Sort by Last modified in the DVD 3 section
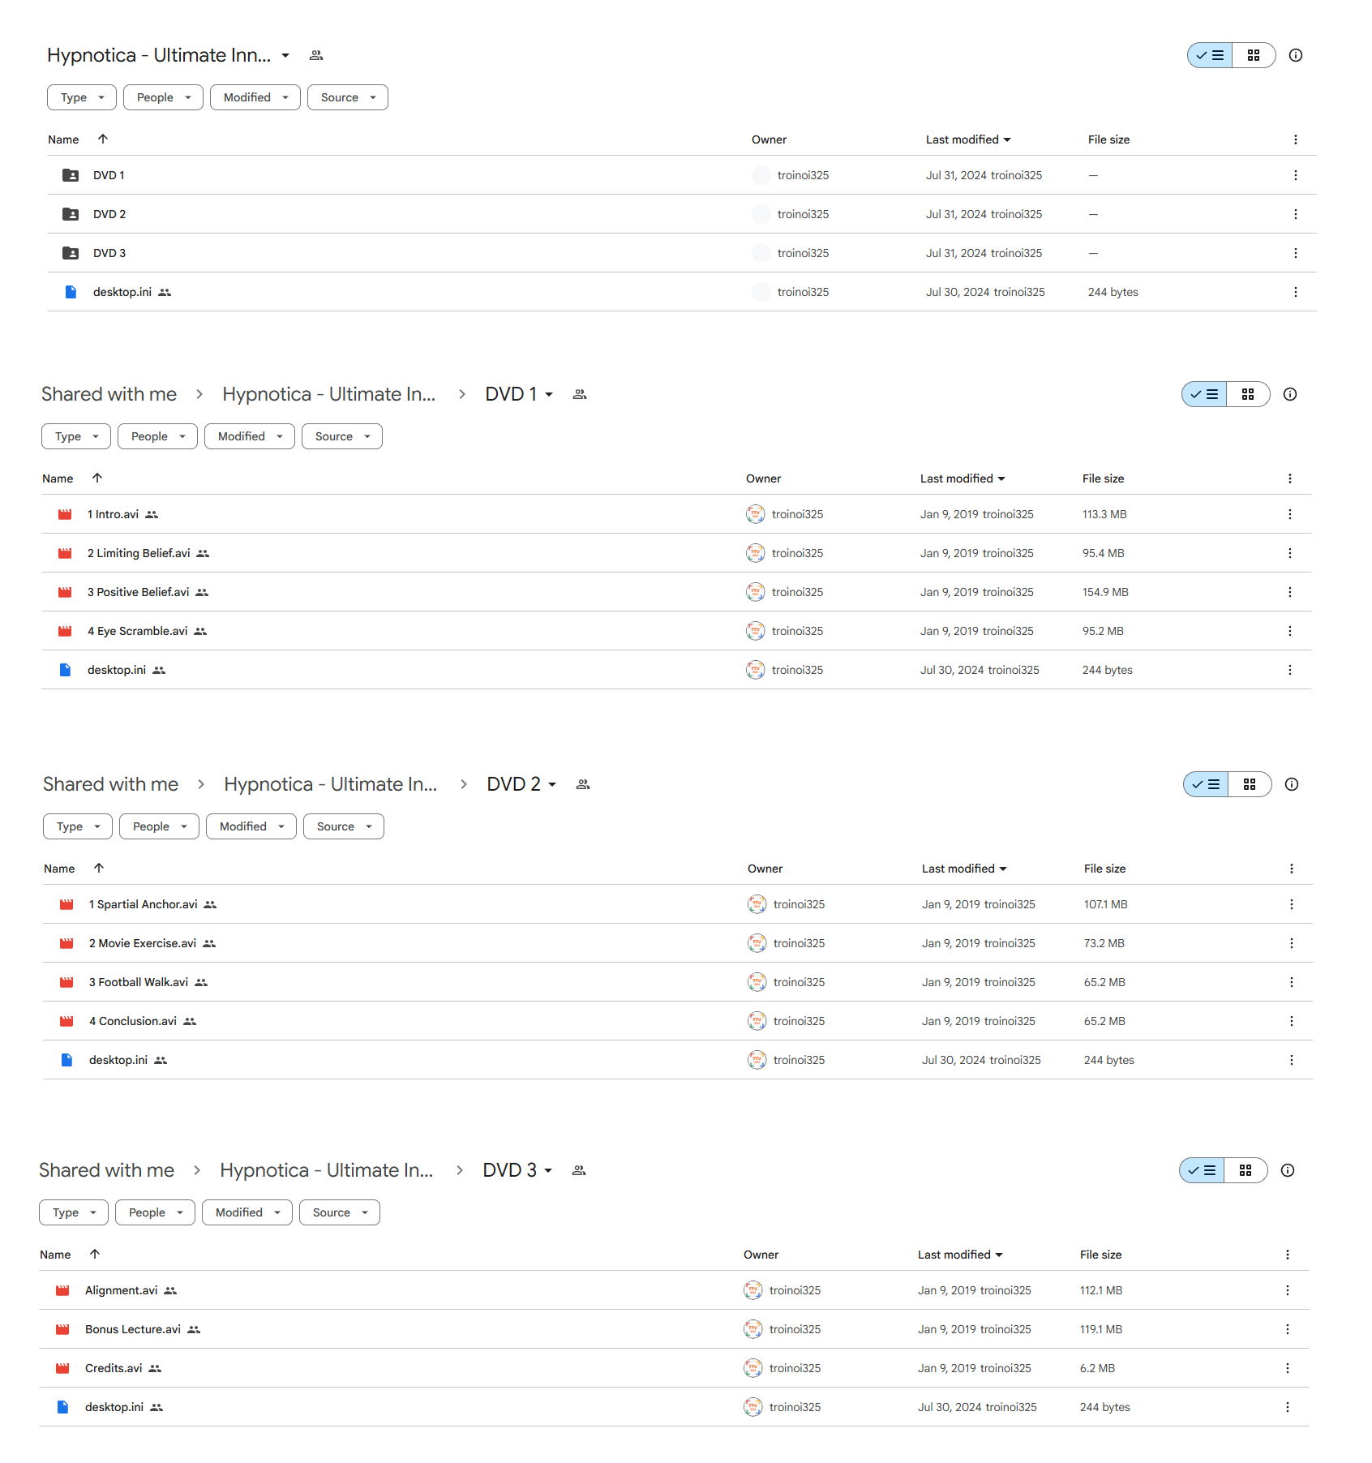This screenshot has height=1463, width=1372. pyautogui.click(x=960, y=1255)
